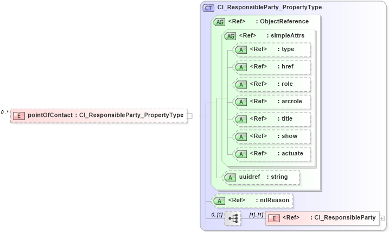Select the ': CI_ResponsibleParty' element label

click(343, 217)
